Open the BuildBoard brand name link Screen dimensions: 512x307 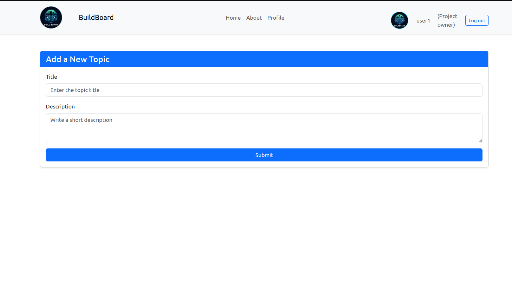coord(96,17)
